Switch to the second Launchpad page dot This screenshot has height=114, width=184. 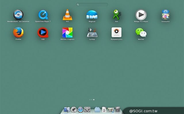92,100
